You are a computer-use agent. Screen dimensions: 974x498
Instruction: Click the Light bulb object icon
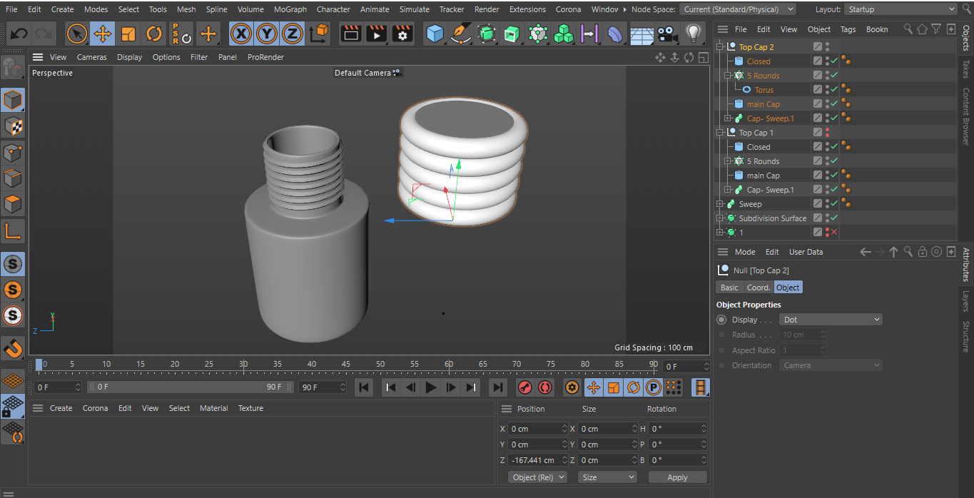pos(693,34)
